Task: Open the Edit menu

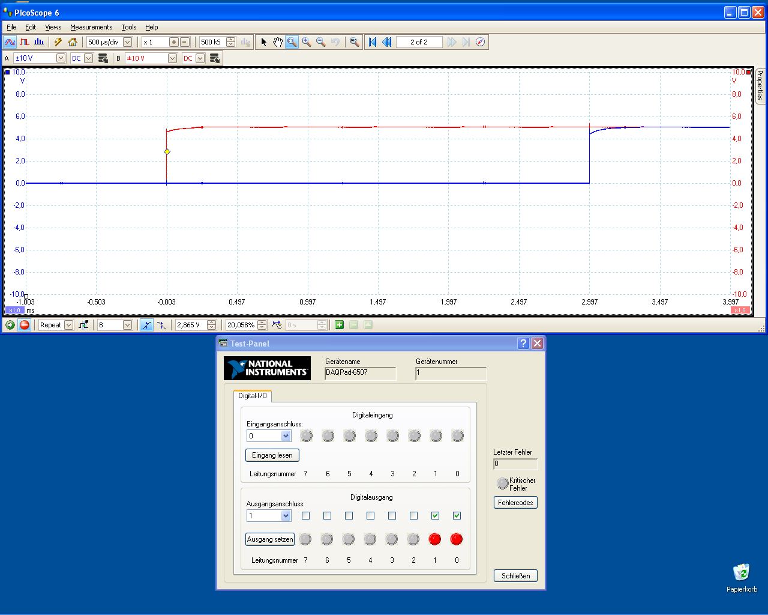Action: coord(31,27)
